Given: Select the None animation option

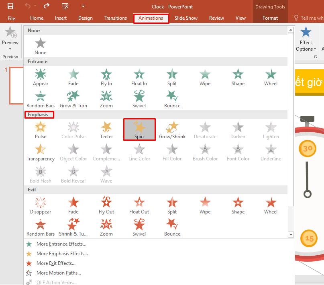Looking at the screenshot, I should click(x=41, y=47).
